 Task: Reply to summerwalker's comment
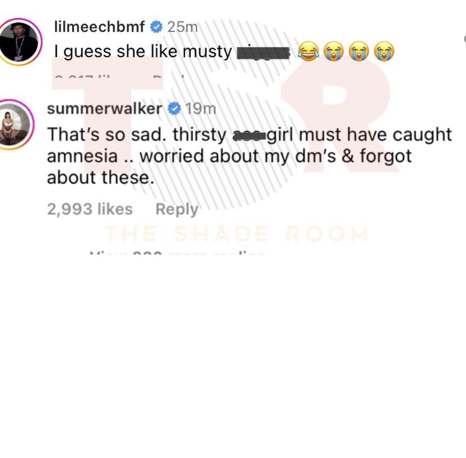click(177, 210)
